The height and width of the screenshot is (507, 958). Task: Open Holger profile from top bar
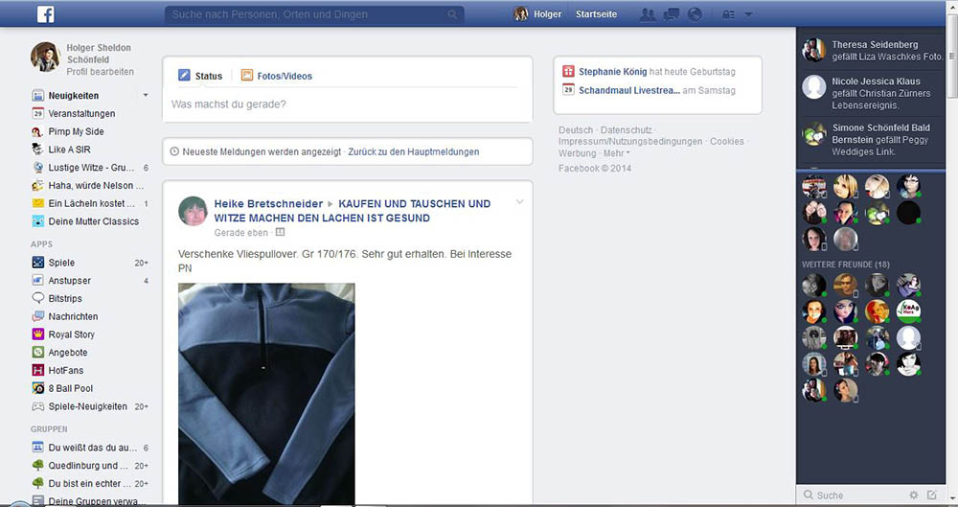tap(537, 14)
